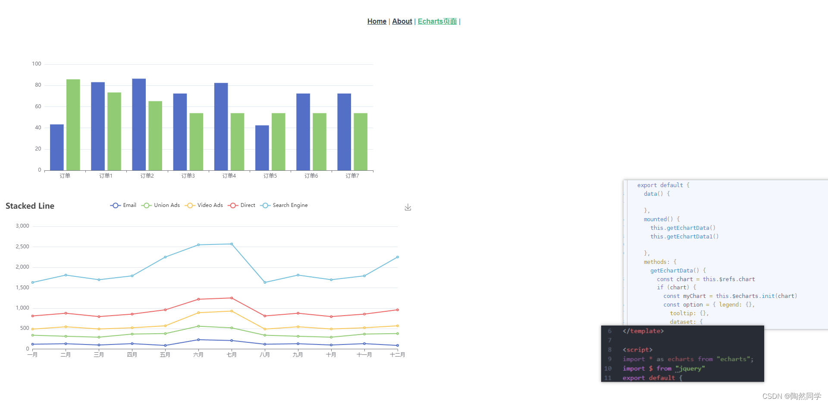Open the Home link
828x404 pixels.
click(376, 21)
